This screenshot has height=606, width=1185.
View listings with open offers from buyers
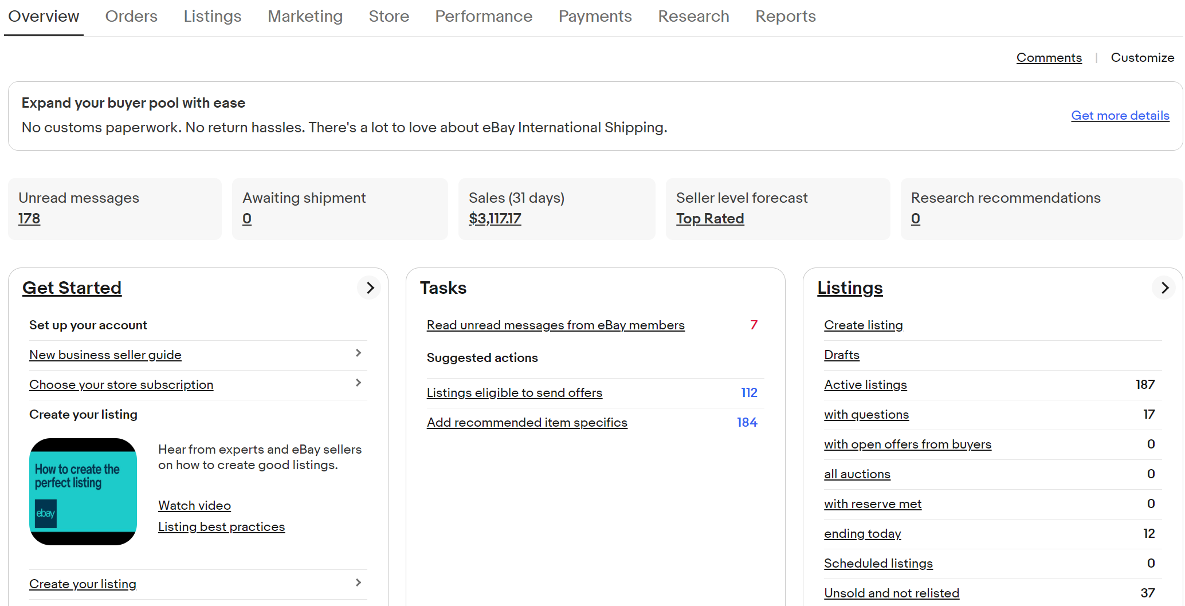coord(908,444)
